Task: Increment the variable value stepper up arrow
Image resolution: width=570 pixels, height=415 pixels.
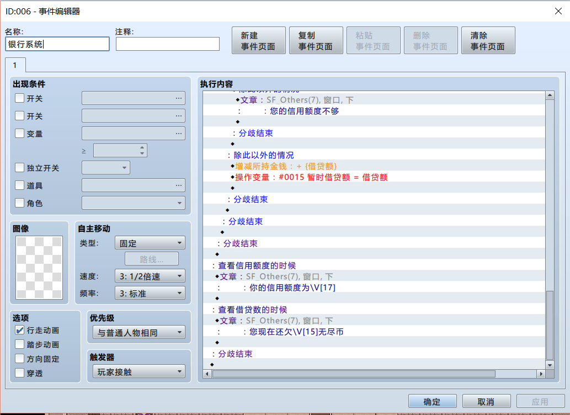Action: coord(142,147)
